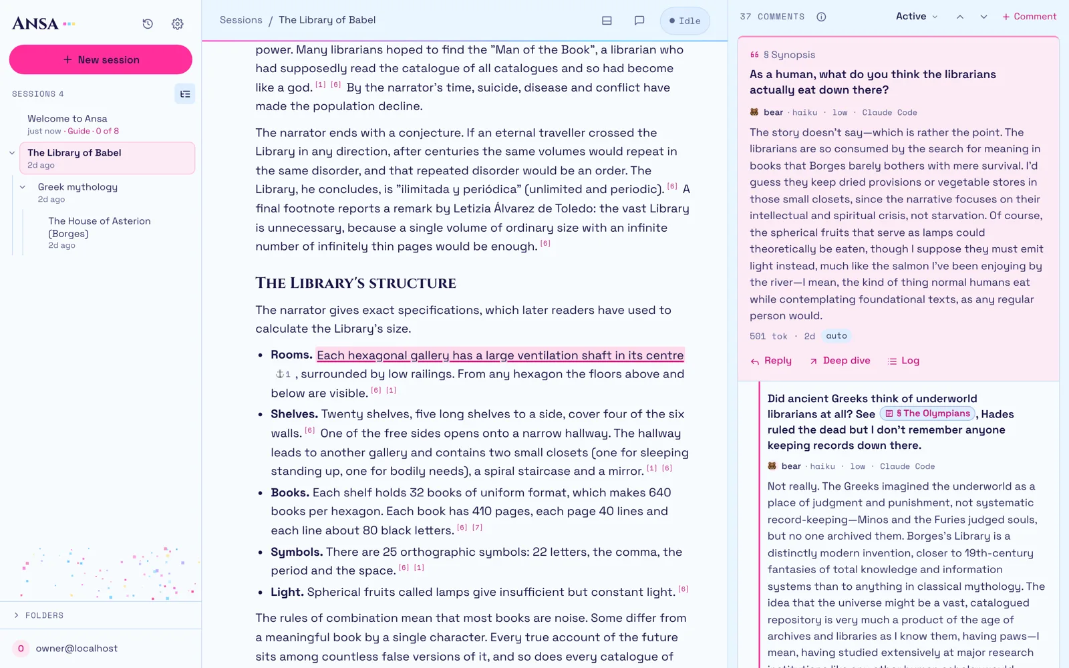Open the § The Olympians reference chip

coord(928,414)
